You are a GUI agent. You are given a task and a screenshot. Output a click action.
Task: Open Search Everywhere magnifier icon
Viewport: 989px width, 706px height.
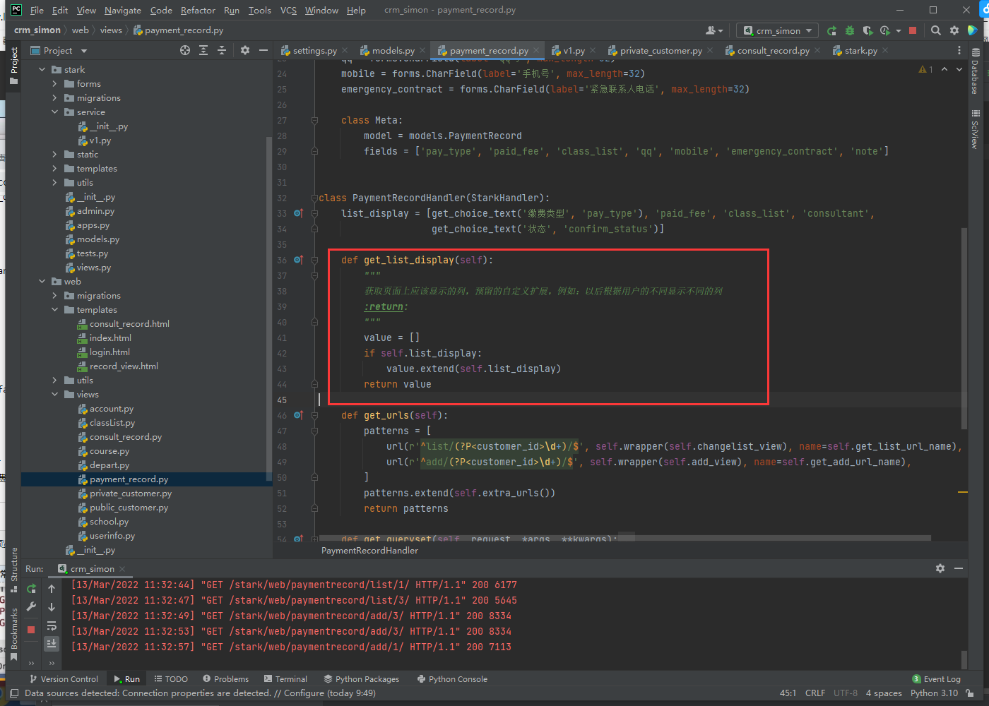[x=936, y=30]
